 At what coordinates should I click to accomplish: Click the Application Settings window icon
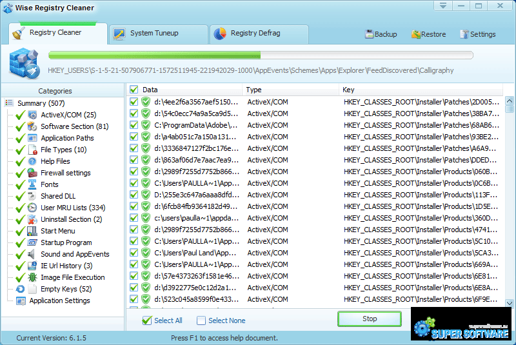tap(21, 301)
